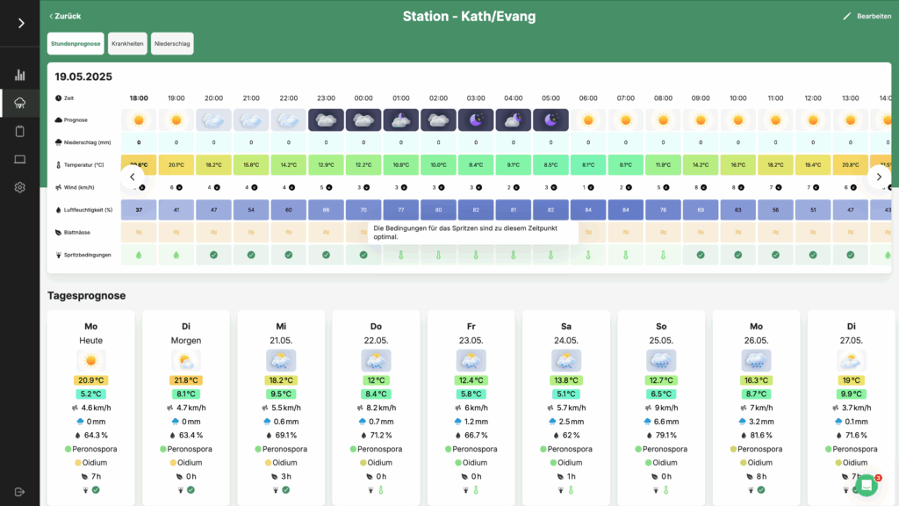The image size is (899, 506).
Task: Click the moon forecast icon at 05:00
Action: 550,120
